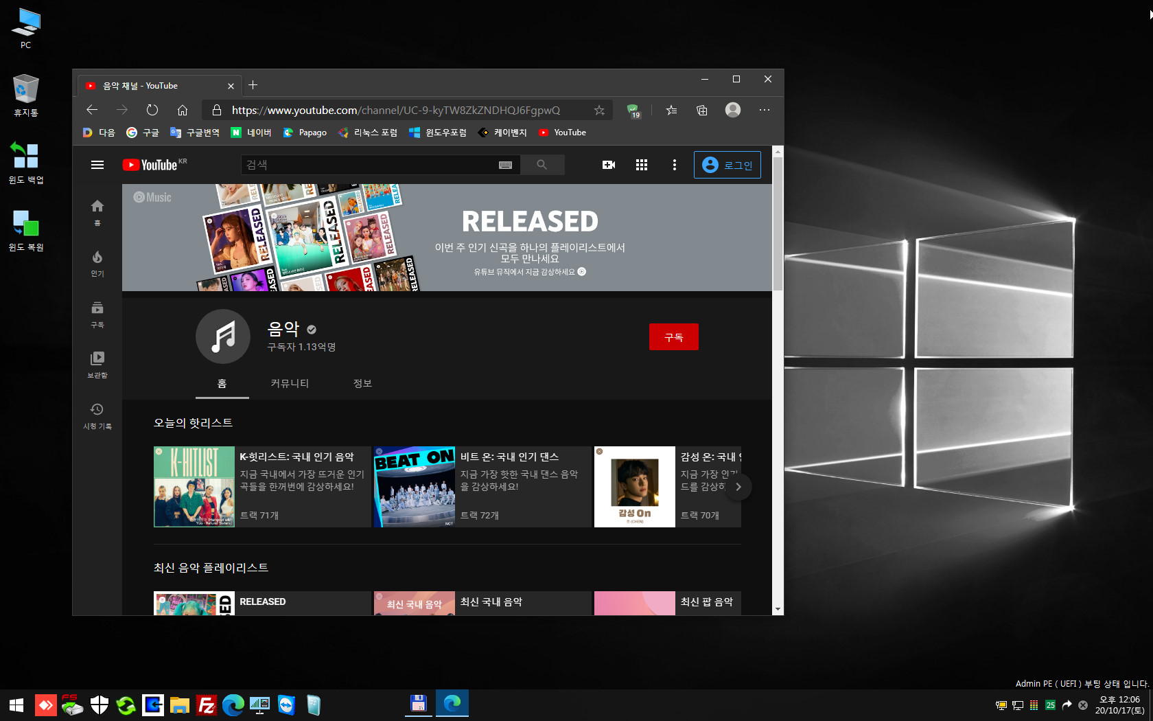Open Edge settings and more menu
This screenshot has height=721, width=1153.
(765, 110)
